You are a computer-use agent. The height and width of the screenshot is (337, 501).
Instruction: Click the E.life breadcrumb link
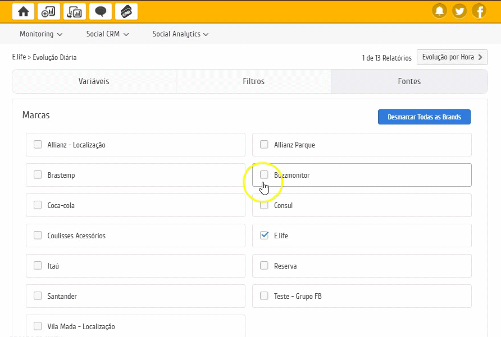[19, 57]
